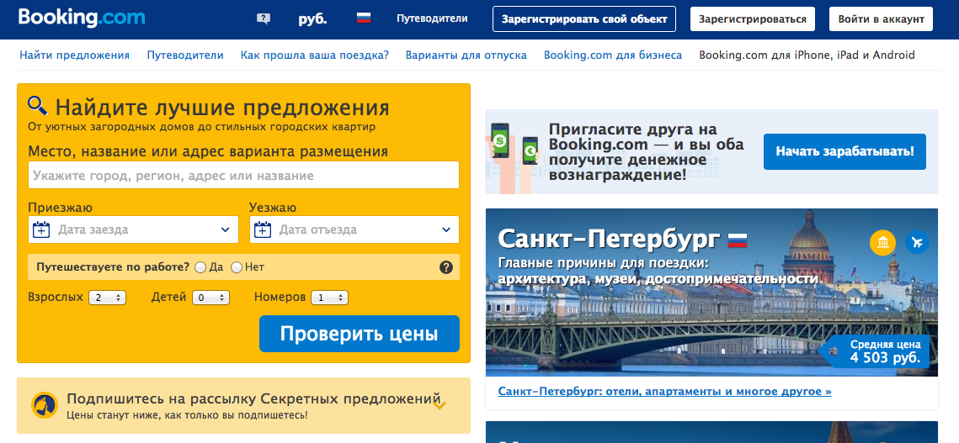This screenshot has height=443, width=959.
Task: Open Booking.com для бизнеса menu item
Action: tap(613, 55)
